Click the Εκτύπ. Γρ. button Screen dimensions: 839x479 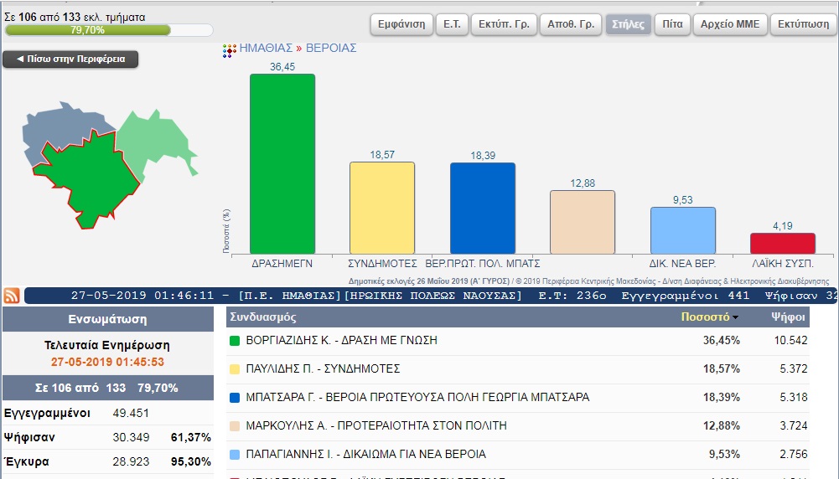pyautogui.click(x=501, y=24)
